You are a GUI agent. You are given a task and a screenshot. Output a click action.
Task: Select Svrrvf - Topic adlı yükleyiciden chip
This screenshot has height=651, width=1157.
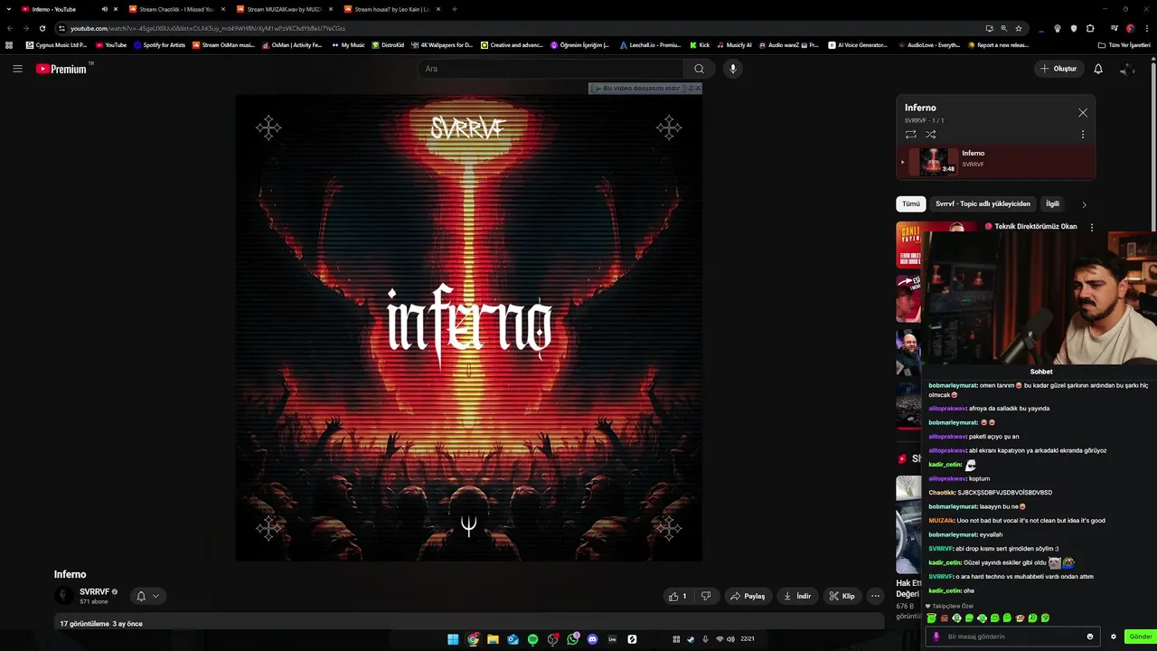(x=983, y=204)
